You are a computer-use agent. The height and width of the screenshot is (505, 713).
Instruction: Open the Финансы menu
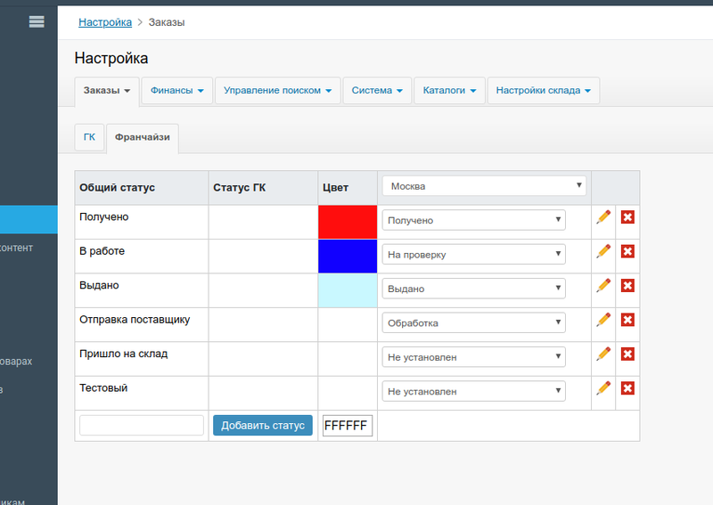click(x=176, y=91)
